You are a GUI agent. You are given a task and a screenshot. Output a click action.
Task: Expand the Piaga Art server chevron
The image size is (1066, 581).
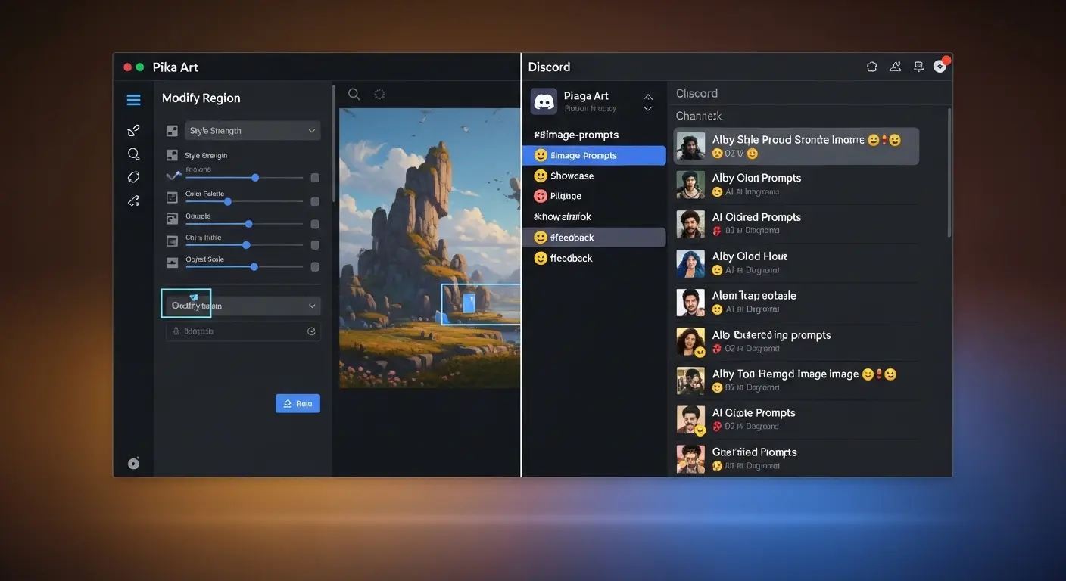[647, 102]
